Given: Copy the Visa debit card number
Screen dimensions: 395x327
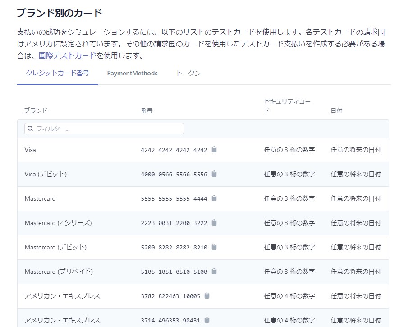Looking at the screenshot, I should (x=214, y=174).
